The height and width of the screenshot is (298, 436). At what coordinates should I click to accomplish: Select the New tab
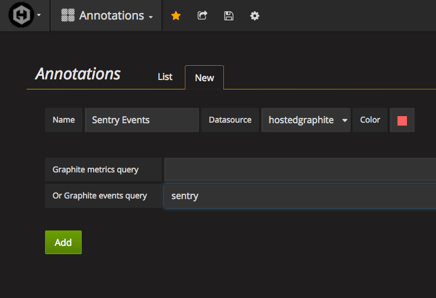(x=204, y=78)
